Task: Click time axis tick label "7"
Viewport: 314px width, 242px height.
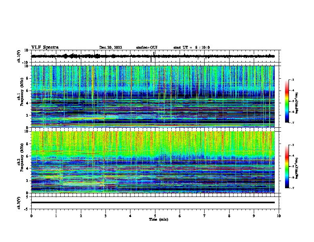Action: 205,216
